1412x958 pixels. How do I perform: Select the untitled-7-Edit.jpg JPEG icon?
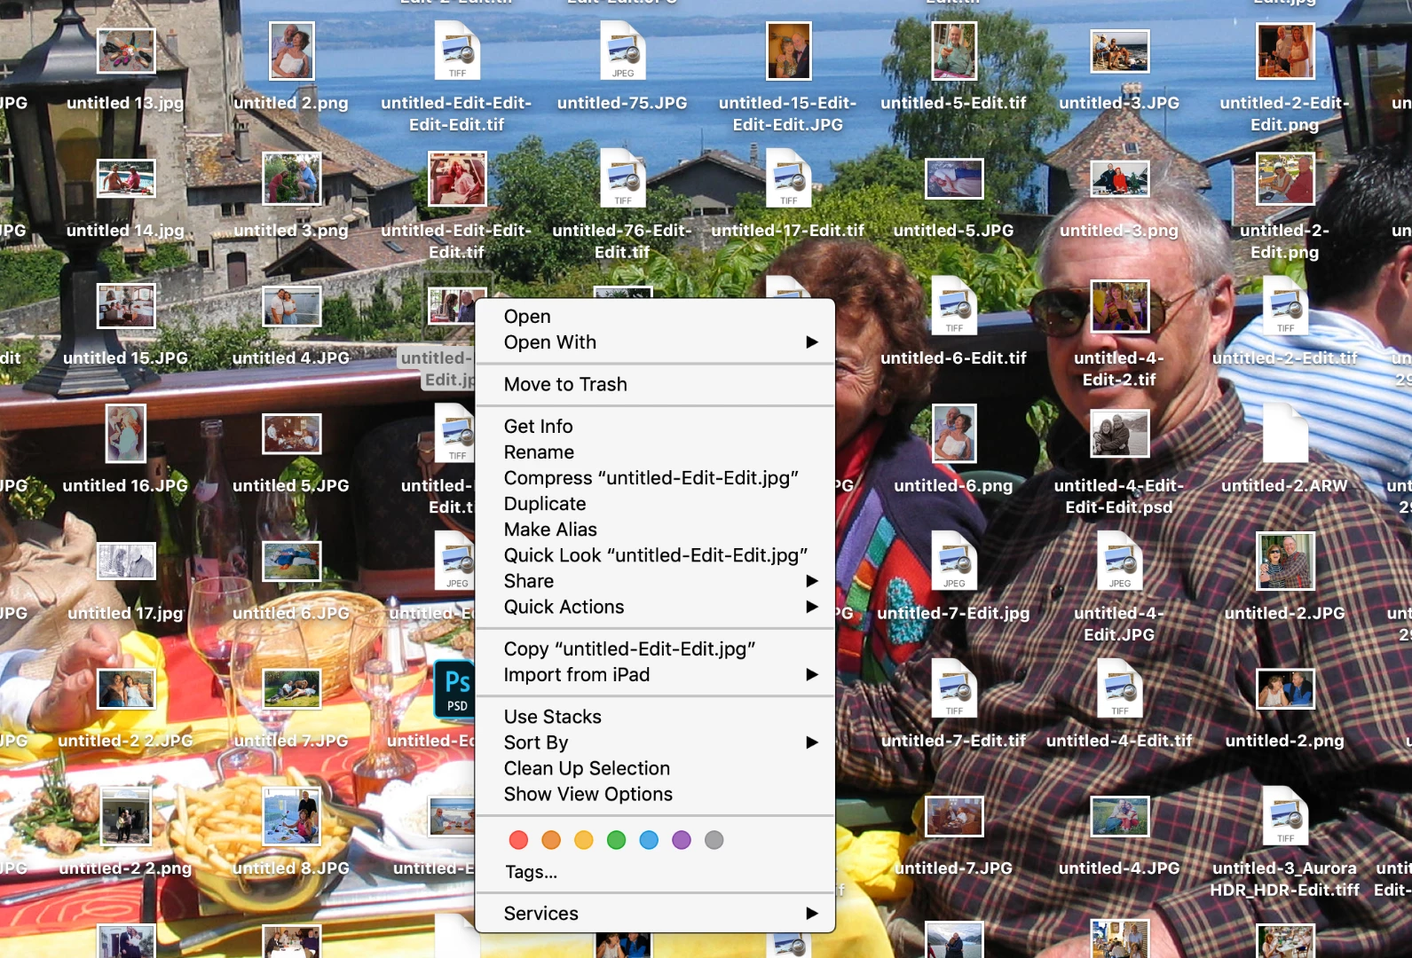pyautogui.click(x=954, y=561)
